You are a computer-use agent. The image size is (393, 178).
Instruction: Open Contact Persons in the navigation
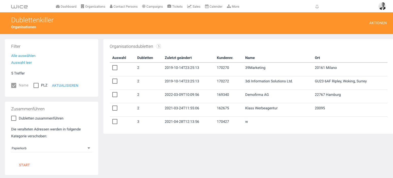tap(124, 7)
